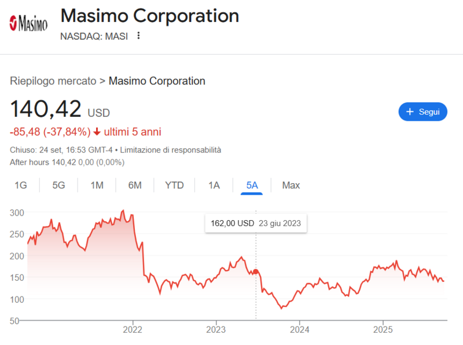
Task: Click the 140,42 USD price
Action: [x=46, y=110]
